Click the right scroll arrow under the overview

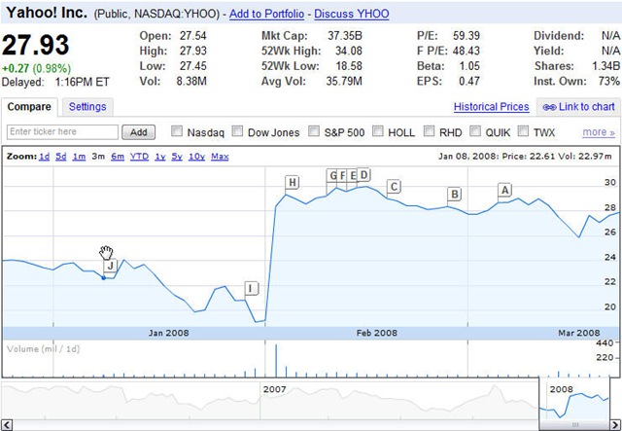[616, 425]
